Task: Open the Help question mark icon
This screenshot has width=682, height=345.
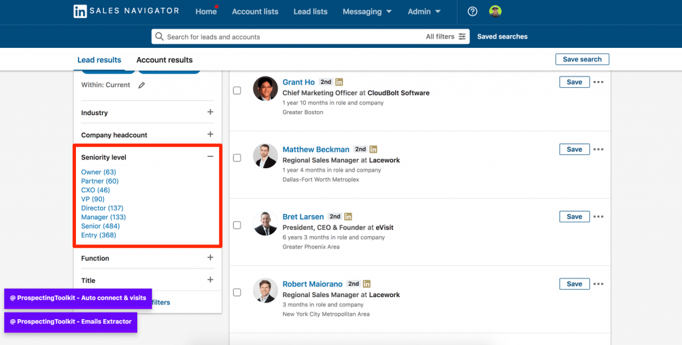Action: [x=472, y=12]
